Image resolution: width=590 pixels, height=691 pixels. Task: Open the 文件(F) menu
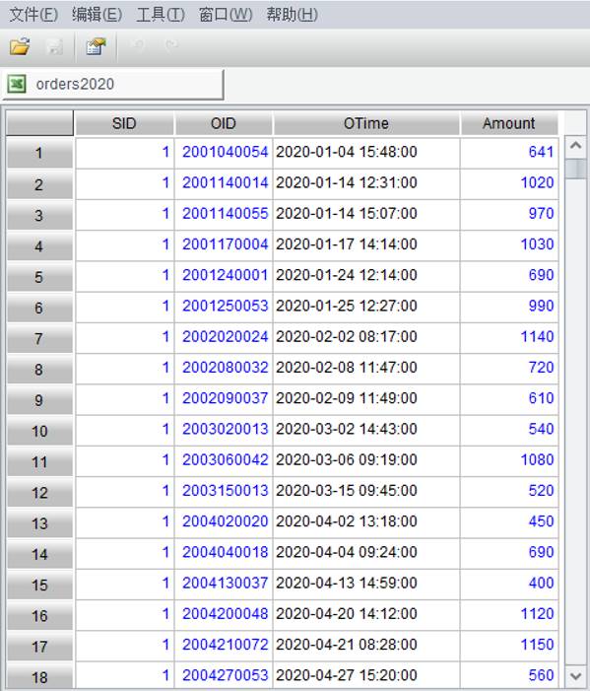[33, 15]
